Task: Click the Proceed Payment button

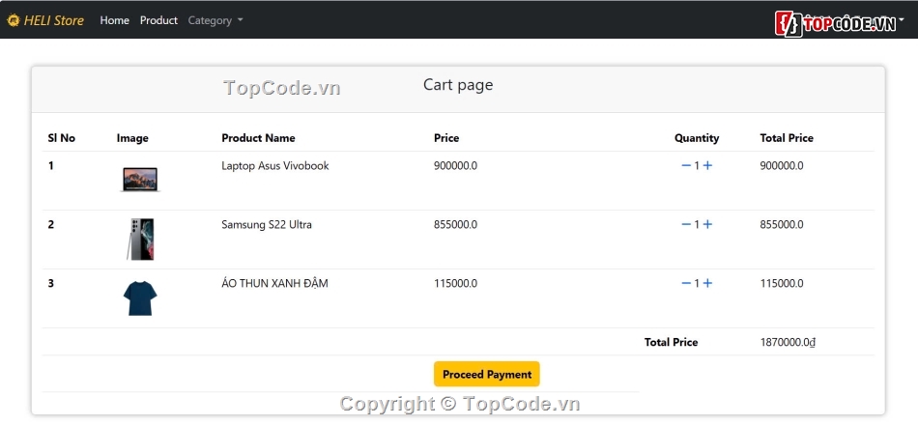Action: click(x=486, y=374)
